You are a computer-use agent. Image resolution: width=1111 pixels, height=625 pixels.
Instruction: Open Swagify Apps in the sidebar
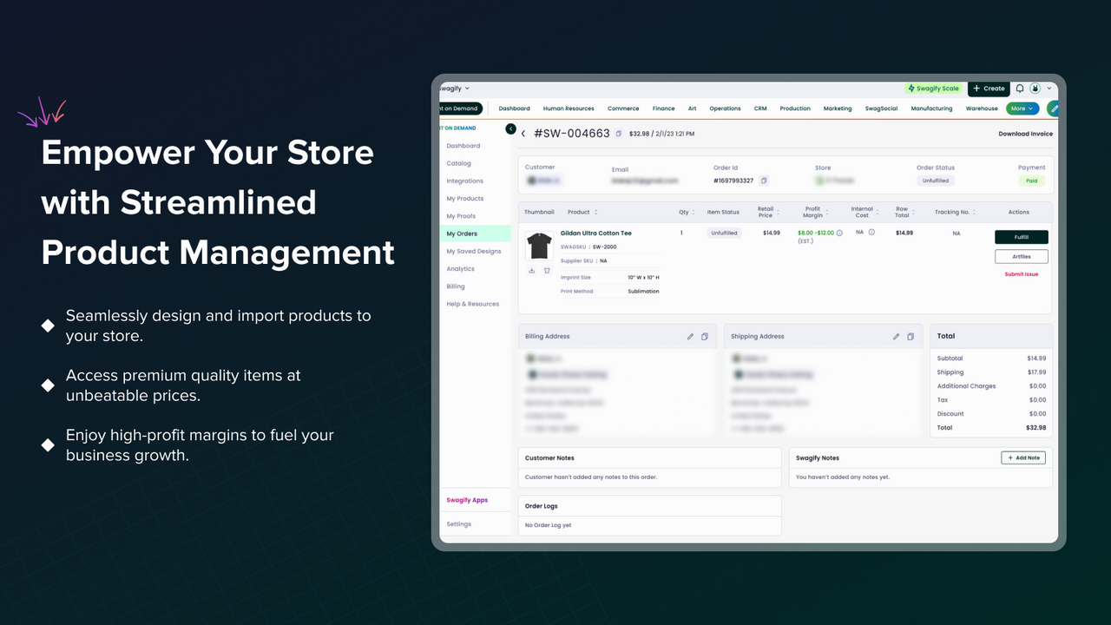467,500
